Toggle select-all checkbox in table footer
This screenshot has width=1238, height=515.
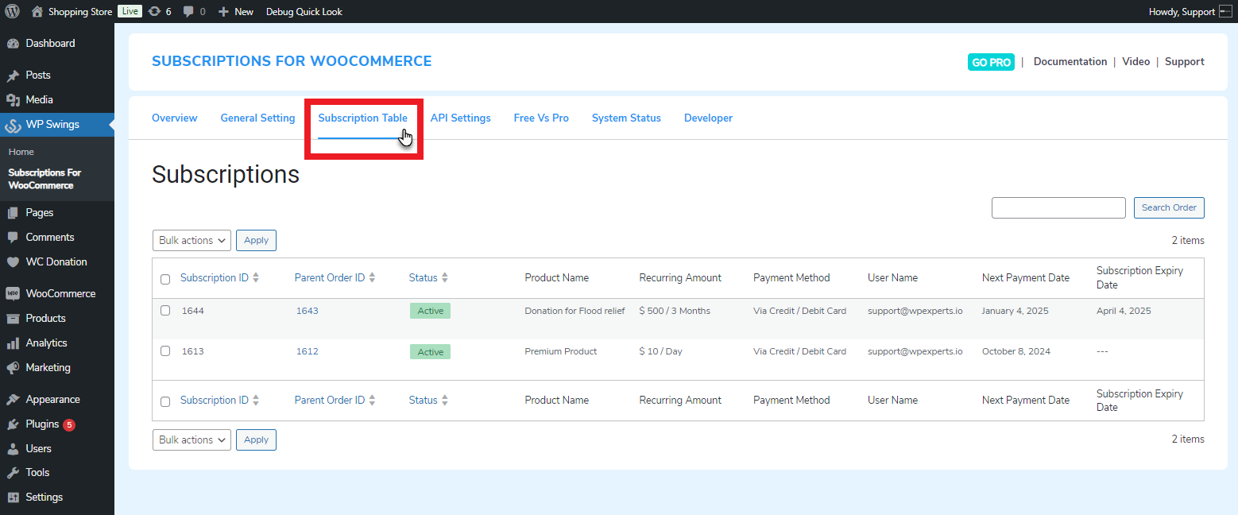pyautogui.click(x=165, y=401)
